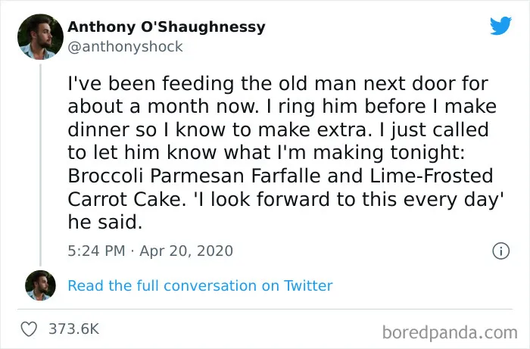The image size is (530, 349).
Task: Like the tweet with the heart icon
Action: tap(29, 329)
